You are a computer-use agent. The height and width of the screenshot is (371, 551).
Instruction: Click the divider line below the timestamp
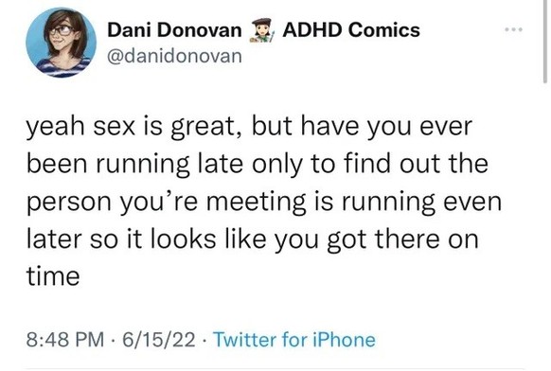point(275,369)
